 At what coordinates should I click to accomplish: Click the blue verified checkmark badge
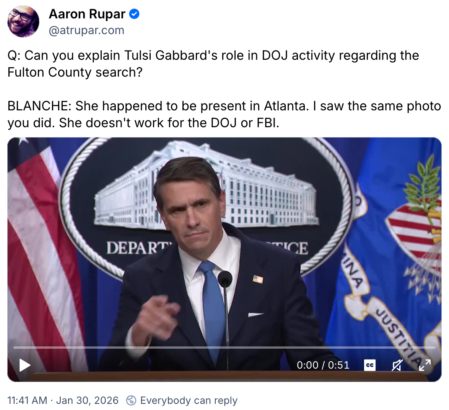tap(134, 14)
